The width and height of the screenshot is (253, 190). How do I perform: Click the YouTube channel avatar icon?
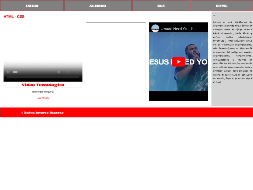click(x=155, y=29)
